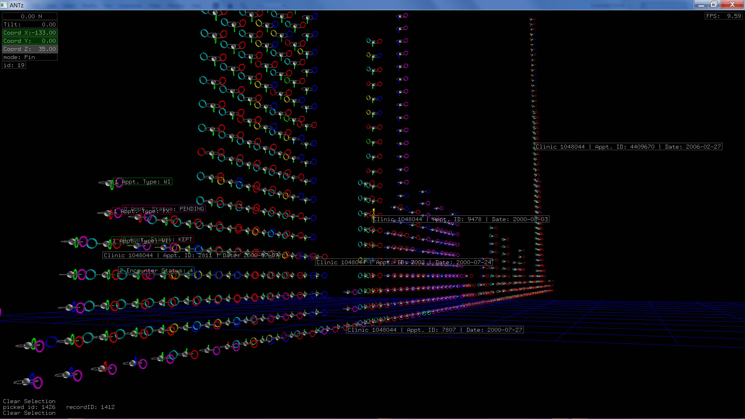The image size is (745, 419).
Task: Select the 'Encounter Status: 4' tag
Action: click(156, 270)
